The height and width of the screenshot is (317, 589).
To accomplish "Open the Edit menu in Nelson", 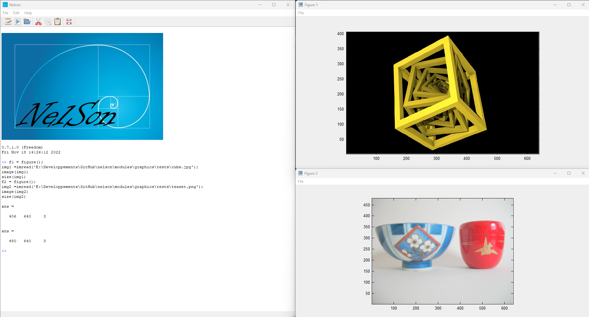I will [16, 13].
